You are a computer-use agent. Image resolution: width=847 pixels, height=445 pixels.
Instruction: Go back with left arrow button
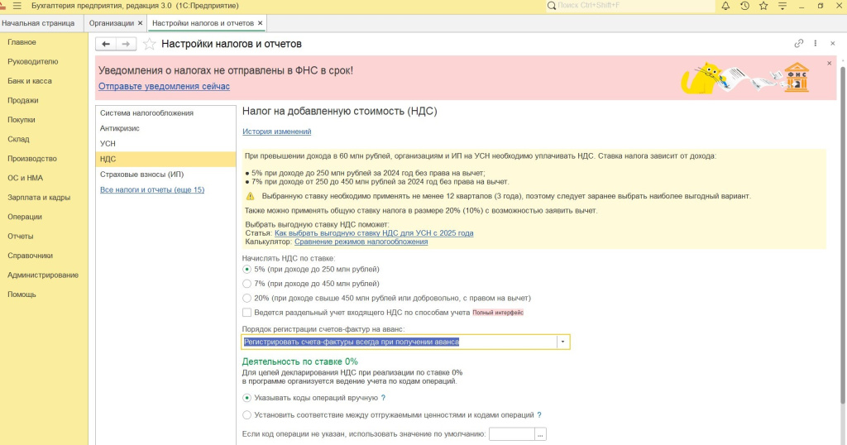[x=106, y=45]
